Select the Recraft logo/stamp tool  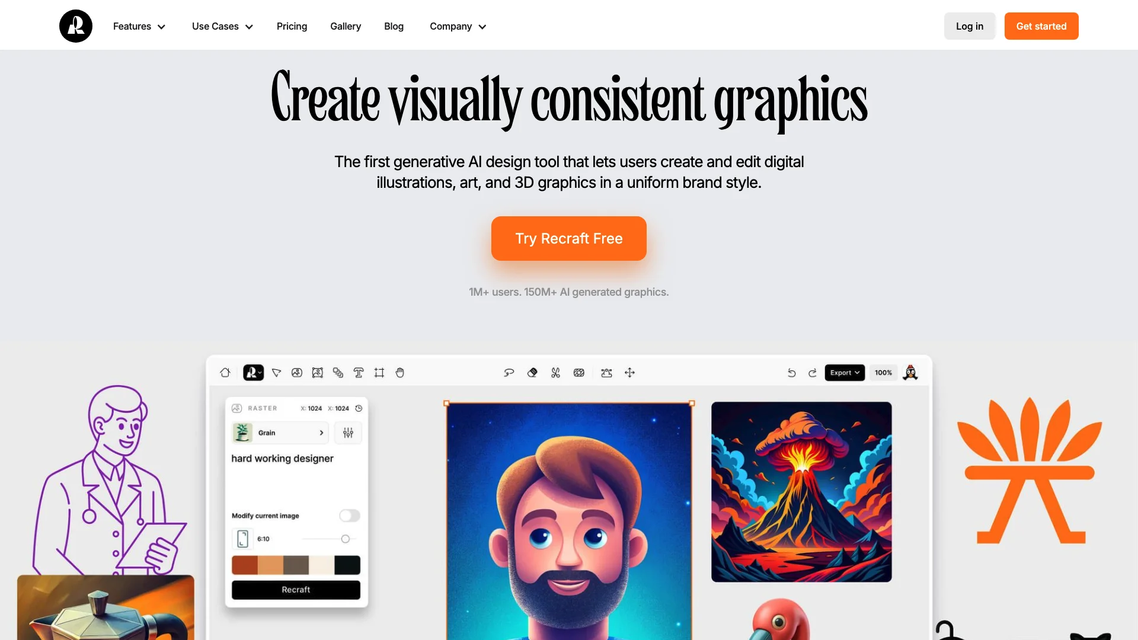click(x=252, y=373)
